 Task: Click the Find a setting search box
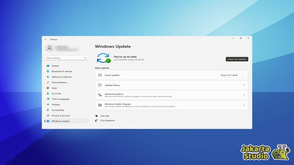tap(66, 58)
